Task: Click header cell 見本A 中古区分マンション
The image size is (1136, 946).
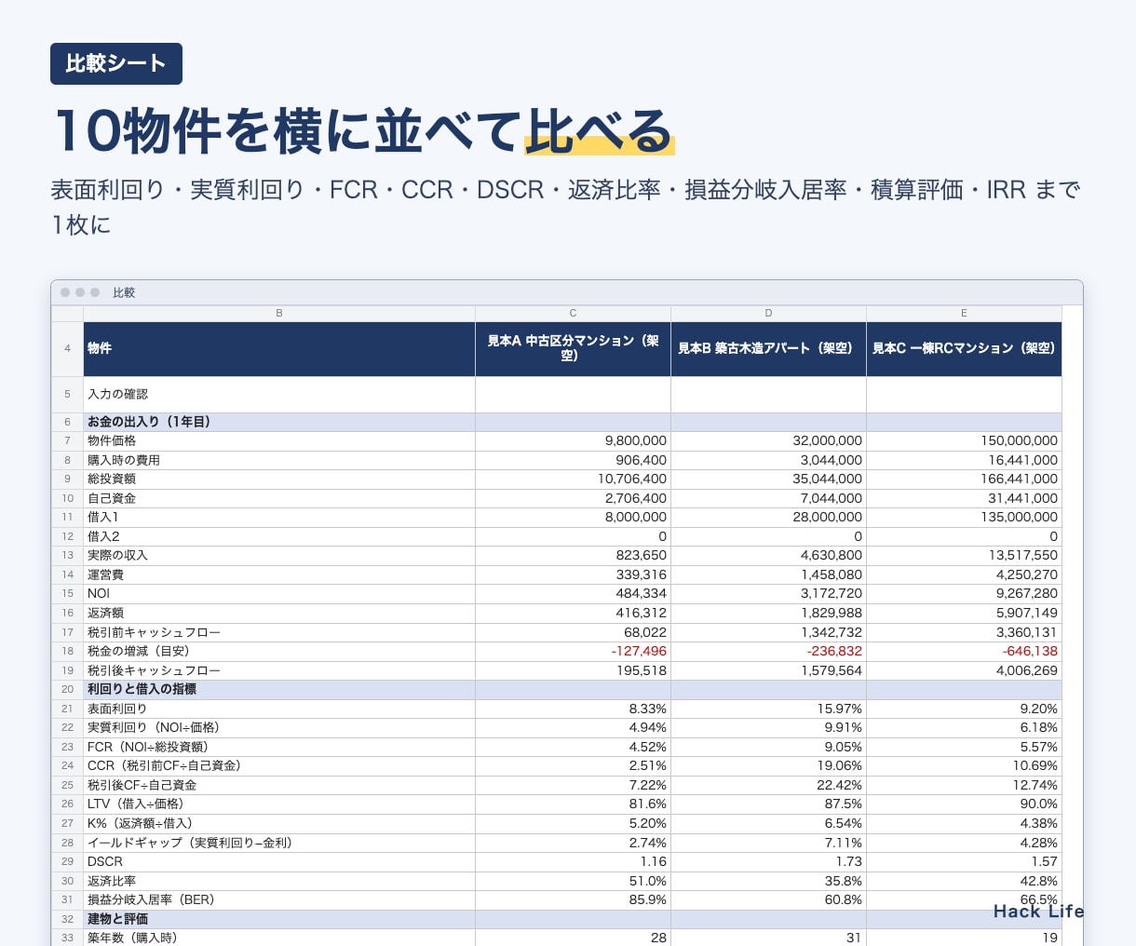Action: (573, 348)
